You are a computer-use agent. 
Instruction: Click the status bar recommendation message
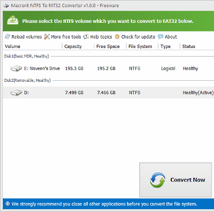click(104, 204)
